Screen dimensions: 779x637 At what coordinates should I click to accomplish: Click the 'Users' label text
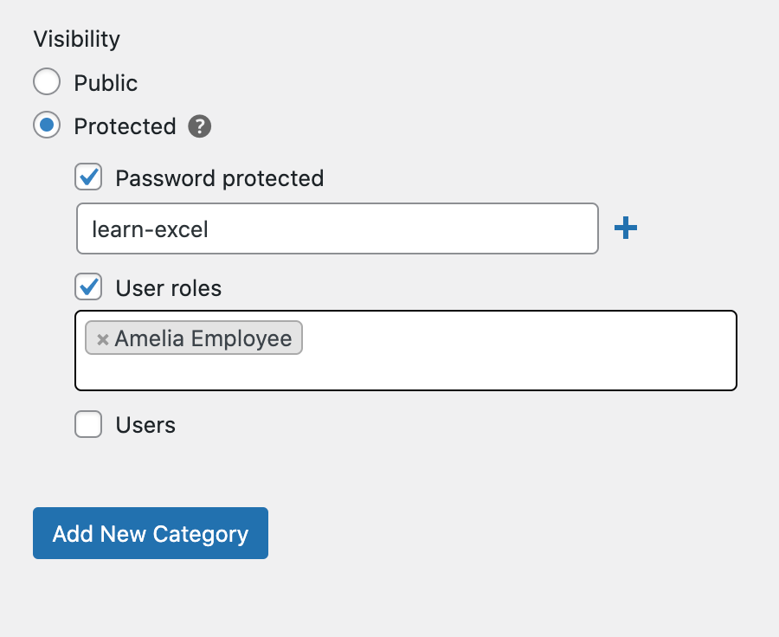(145, 425)
